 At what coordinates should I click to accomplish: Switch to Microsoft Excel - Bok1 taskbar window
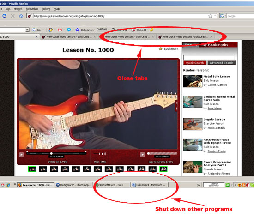tap(113, 185)
